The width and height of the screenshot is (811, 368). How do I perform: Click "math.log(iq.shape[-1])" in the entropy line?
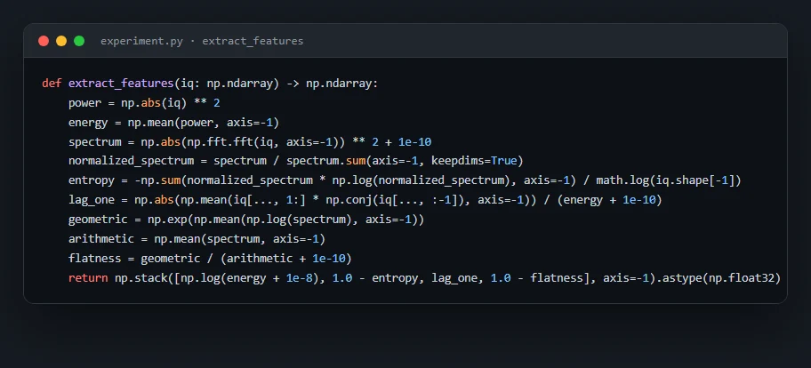pyautogui.click(x=670, y=181)
